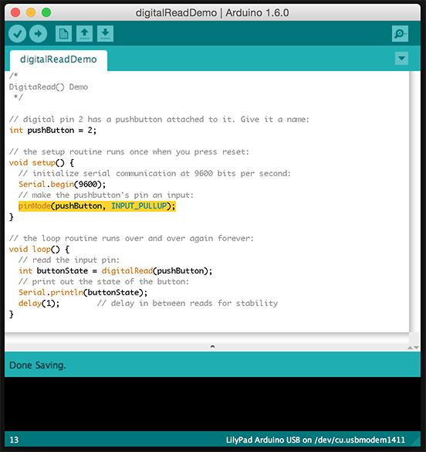Click the Verify checkmark button

pyautogui.click(x=17, y=34)
